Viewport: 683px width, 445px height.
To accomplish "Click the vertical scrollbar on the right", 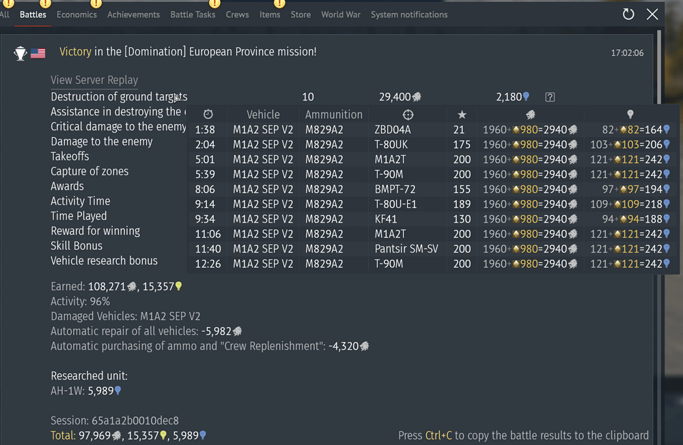I will [658, 205].
